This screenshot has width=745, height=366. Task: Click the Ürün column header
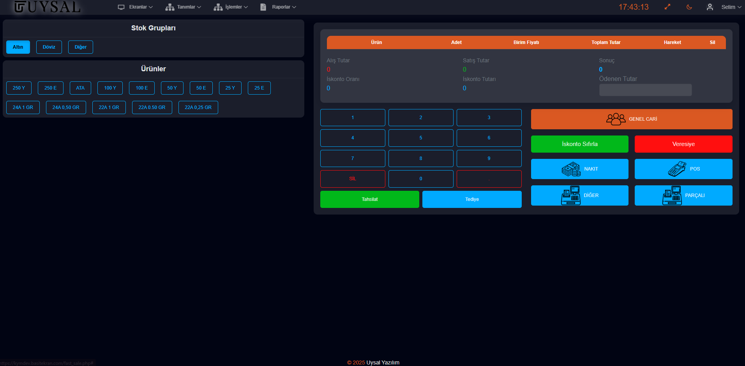click(x=376, y=42)
